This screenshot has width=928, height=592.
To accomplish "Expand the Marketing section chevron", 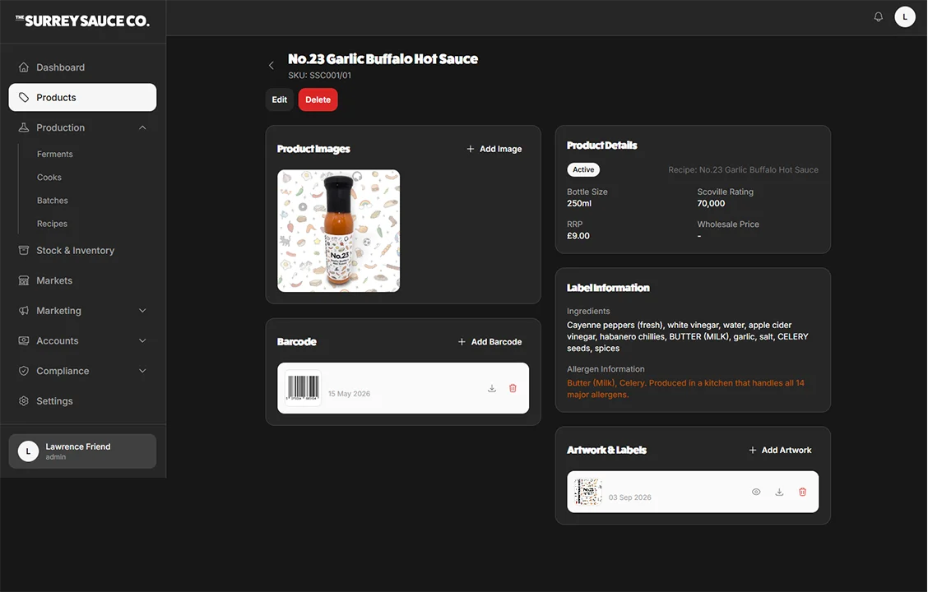I will pos(142,311).
